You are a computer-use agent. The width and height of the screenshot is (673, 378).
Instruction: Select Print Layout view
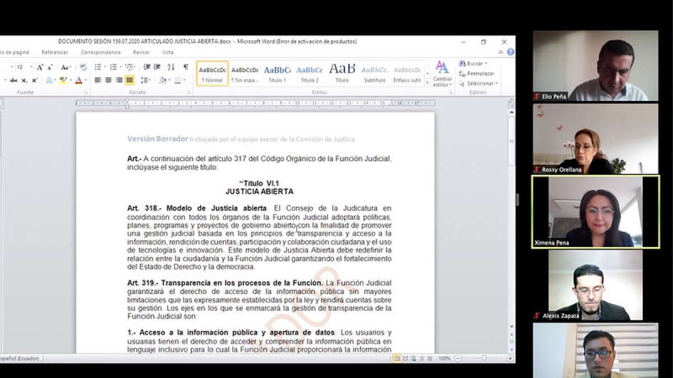click(397, 358)
